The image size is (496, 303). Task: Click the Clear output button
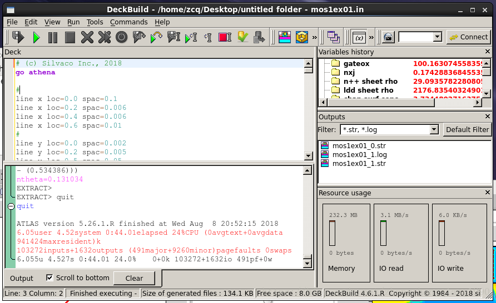click(x=134, y=278)
